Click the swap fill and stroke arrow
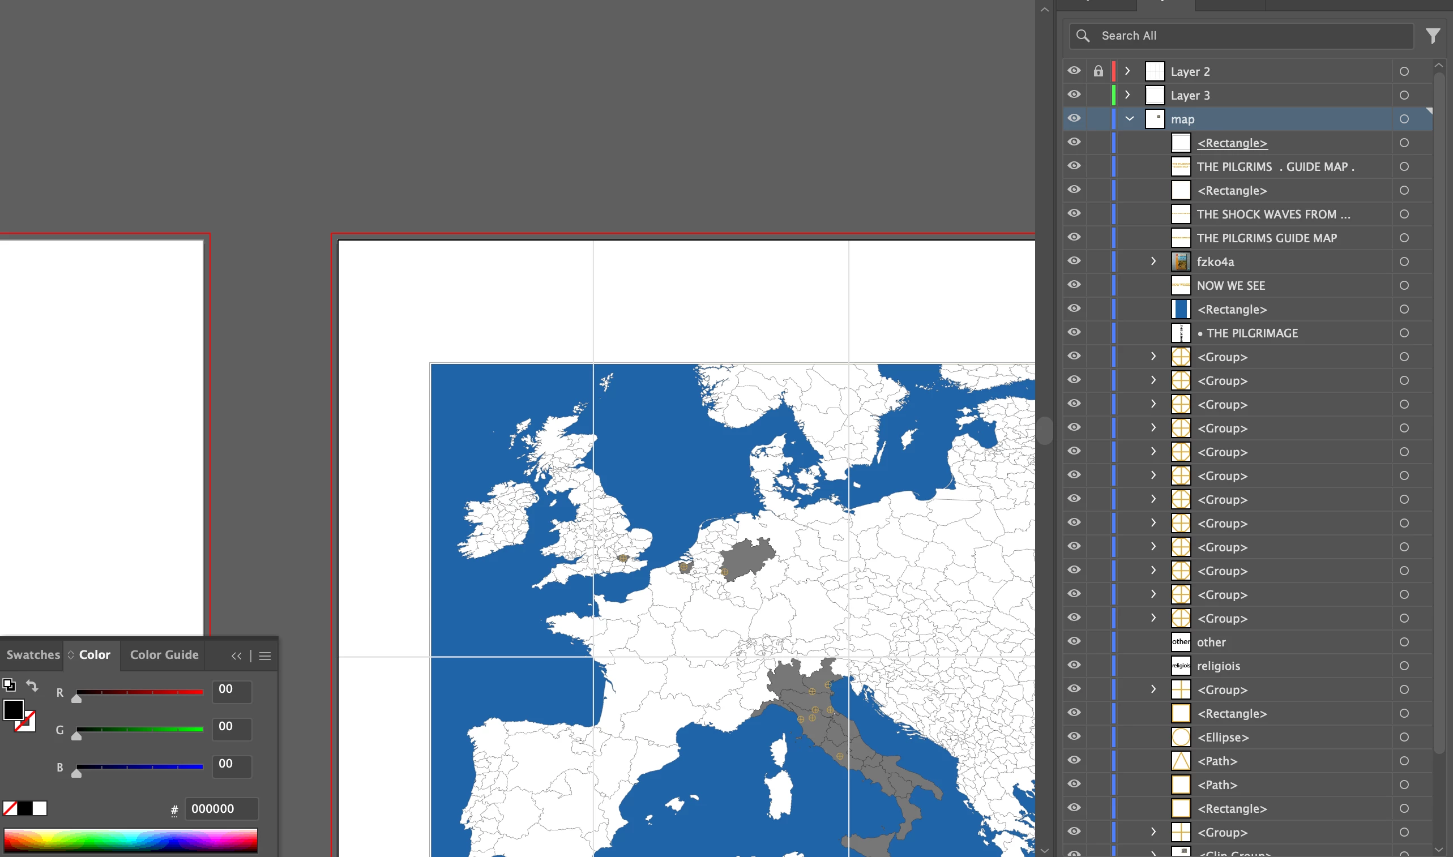Screen dimensions: 1453x857 pyautogui.click(x=32, y=685)
